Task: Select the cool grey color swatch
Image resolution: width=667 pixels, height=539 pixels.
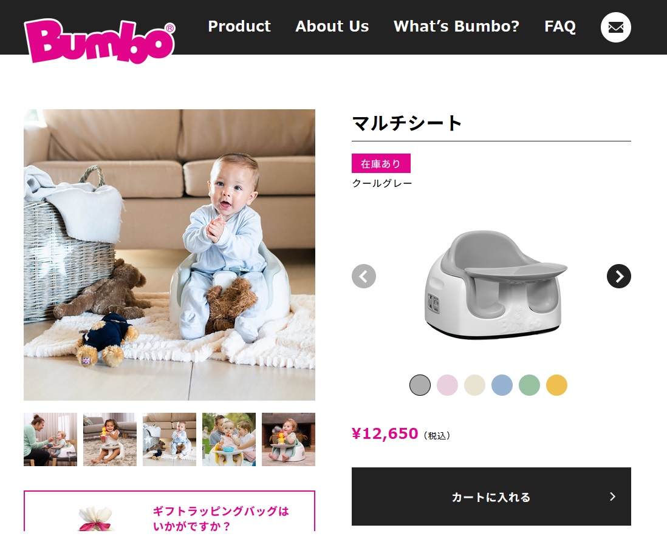Action: coord(420,385)
